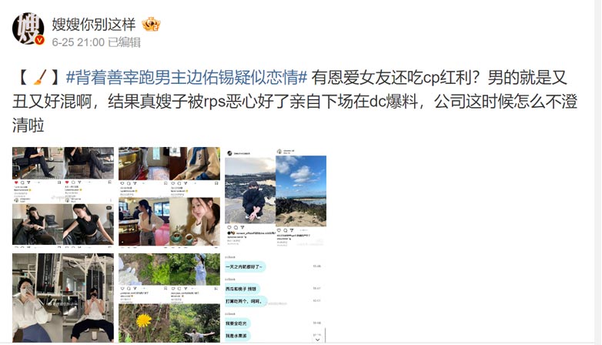Open gym mirror selfie thumbnail
The height and width of the screenshot is (345, 602).
[63, 298]
